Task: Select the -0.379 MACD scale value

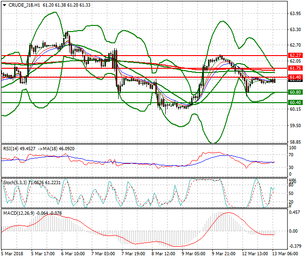Action: [x=295, y=245]
